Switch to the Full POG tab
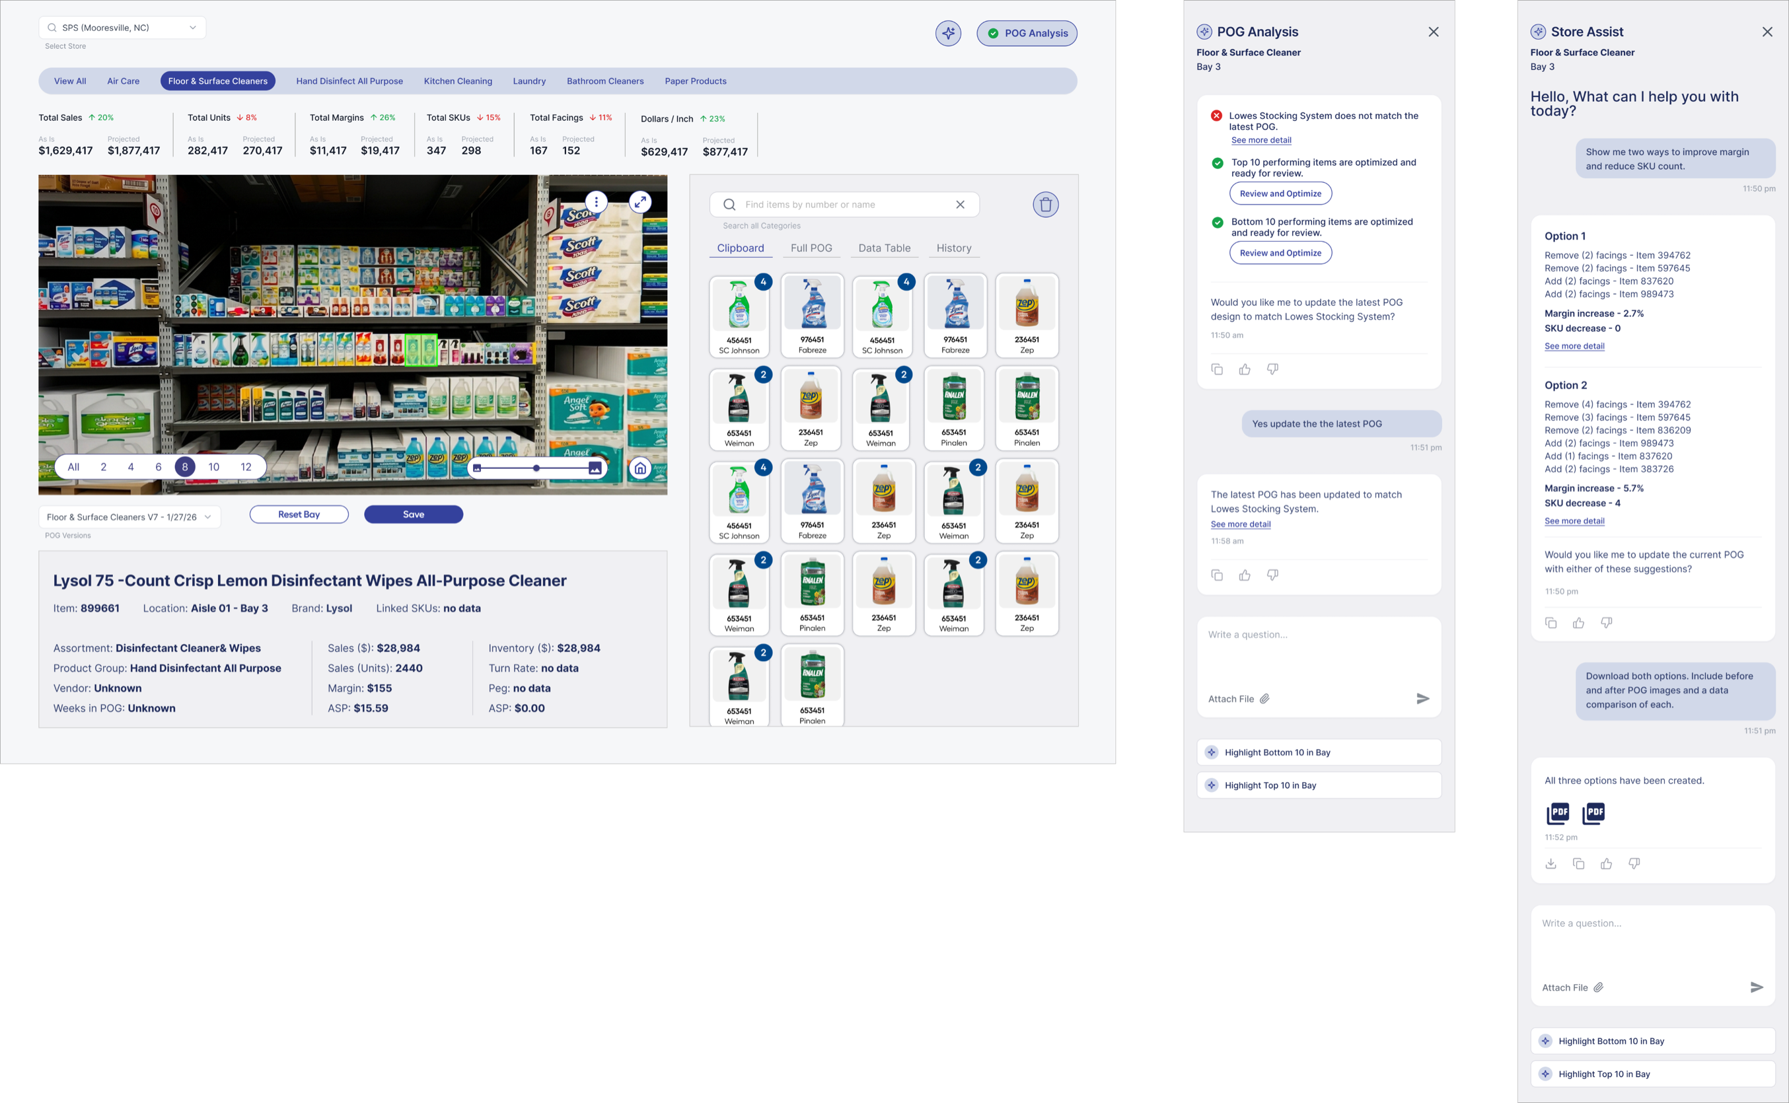Image resolution: width=1789 pixels, height=1103 pixels. [x=811, y=249]
